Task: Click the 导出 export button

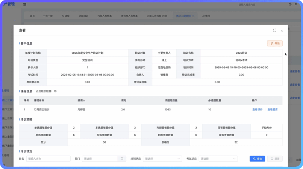Action: (274, 44)
